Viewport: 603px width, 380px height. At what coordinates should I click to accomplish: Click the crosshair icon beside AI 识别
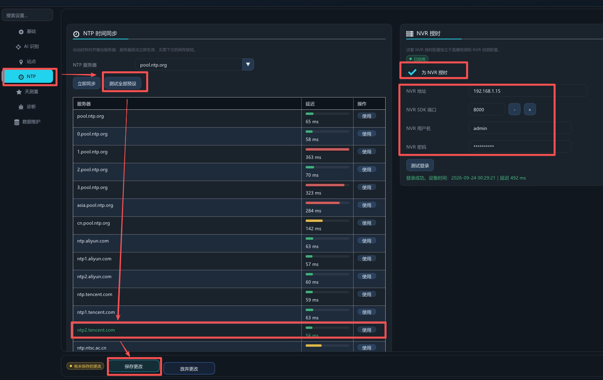(18, 47)
